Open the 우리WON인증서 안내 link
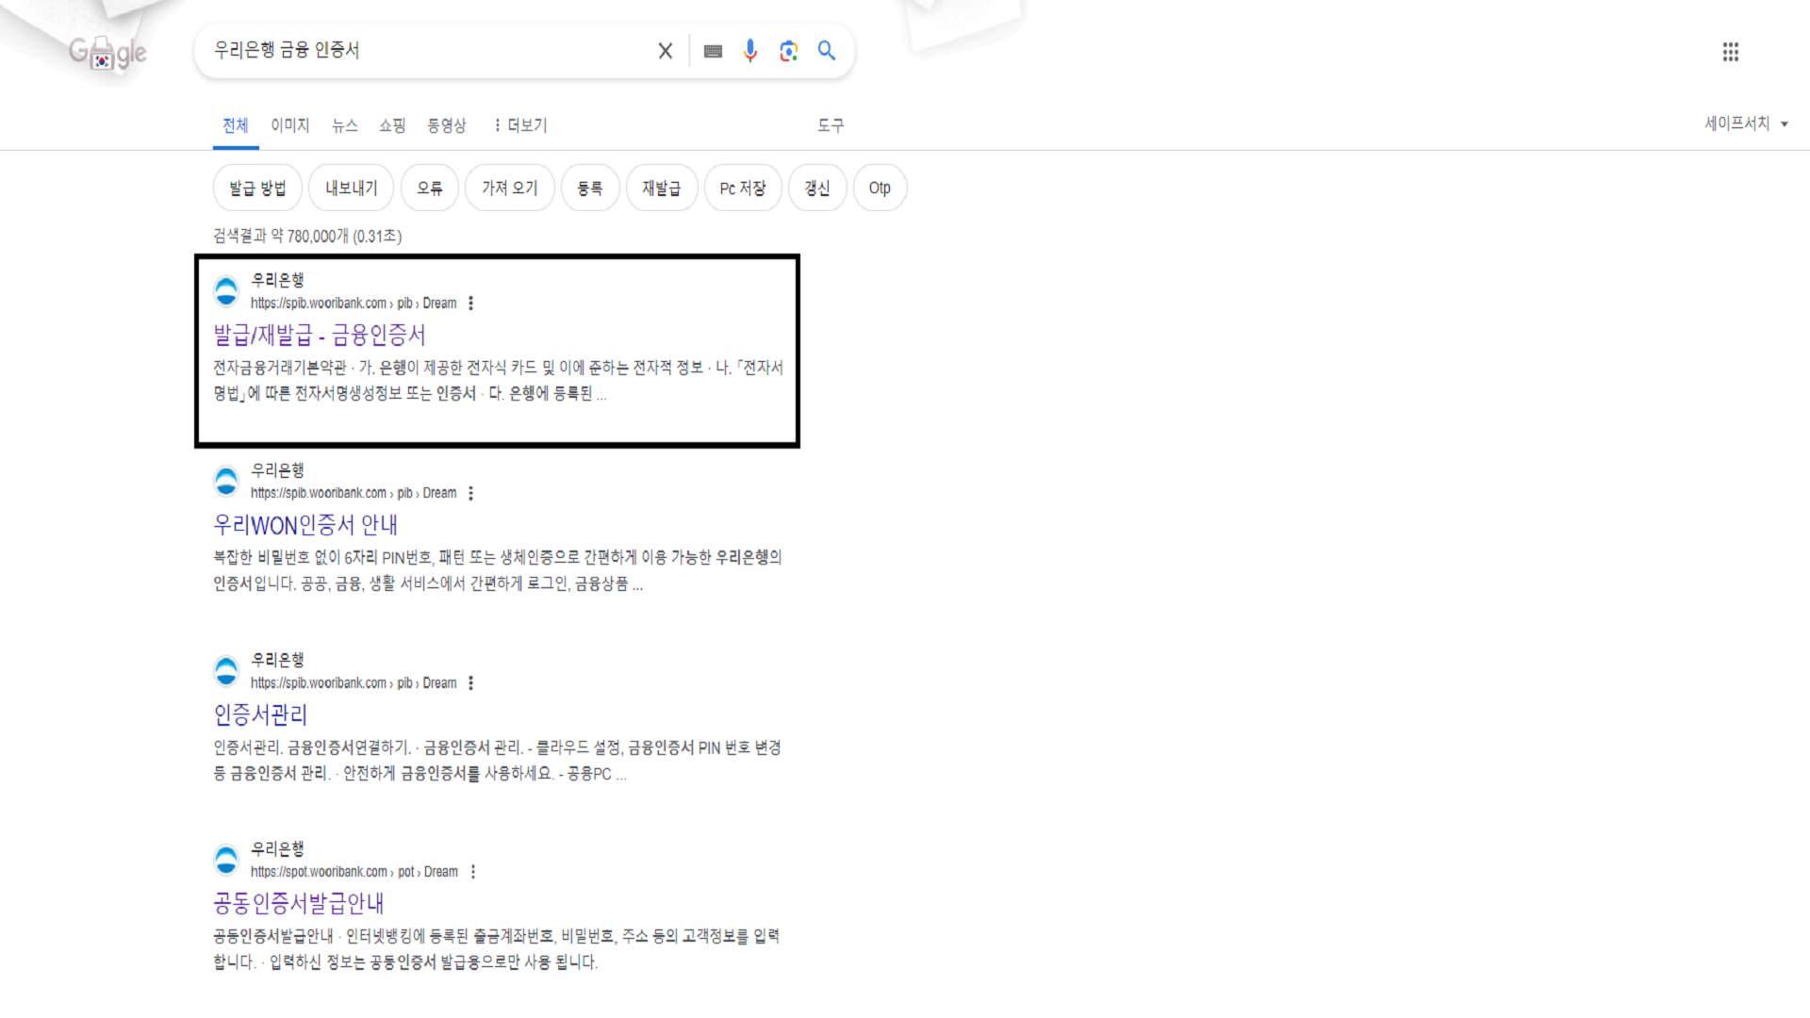Image resolution: width=1810 pixels, height=1018 pixels. pos(304,525)
